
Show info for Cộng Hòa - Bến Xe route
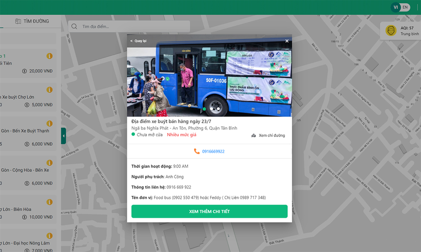49,163
